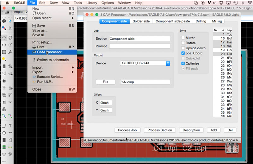The image size is (253, 164).
Task: Select the Ripup tool
Action: [x=10, y=116]
